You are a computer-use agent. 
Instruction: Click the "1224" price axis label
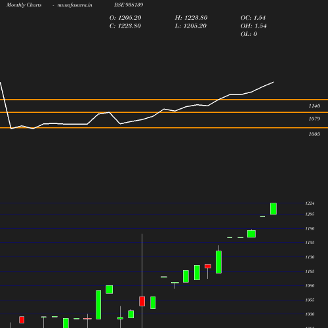coord(310,203)
